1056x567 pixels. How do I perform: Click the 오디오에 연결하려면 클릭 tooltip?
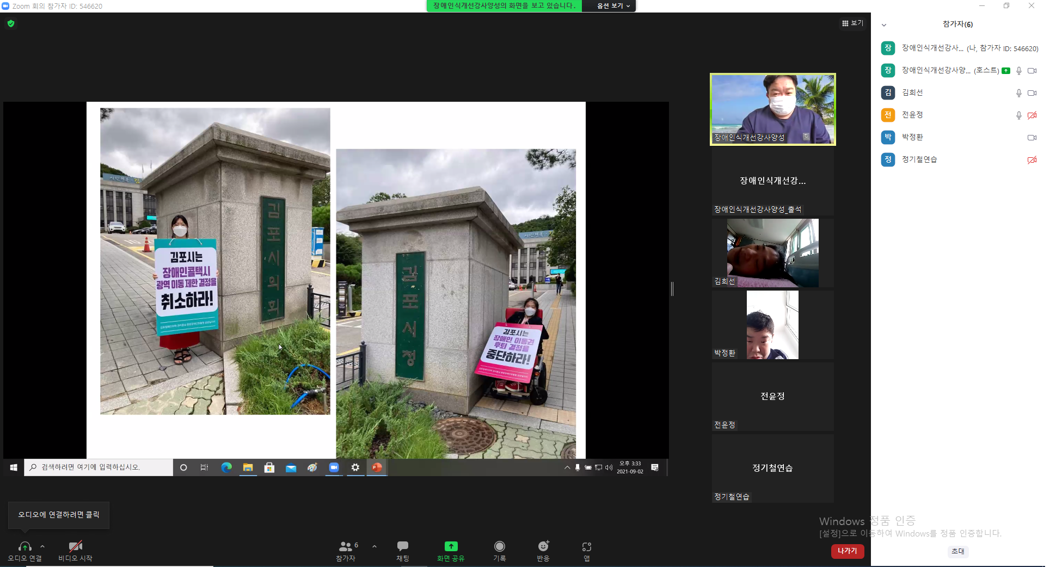59,515
